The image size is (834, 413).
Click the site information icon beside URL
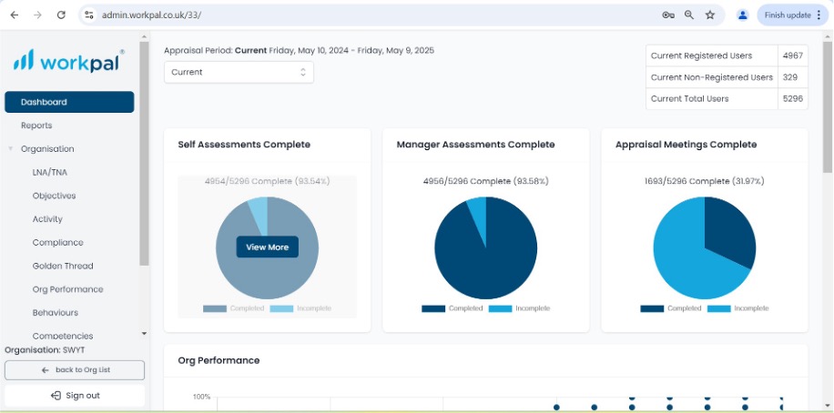89,15
